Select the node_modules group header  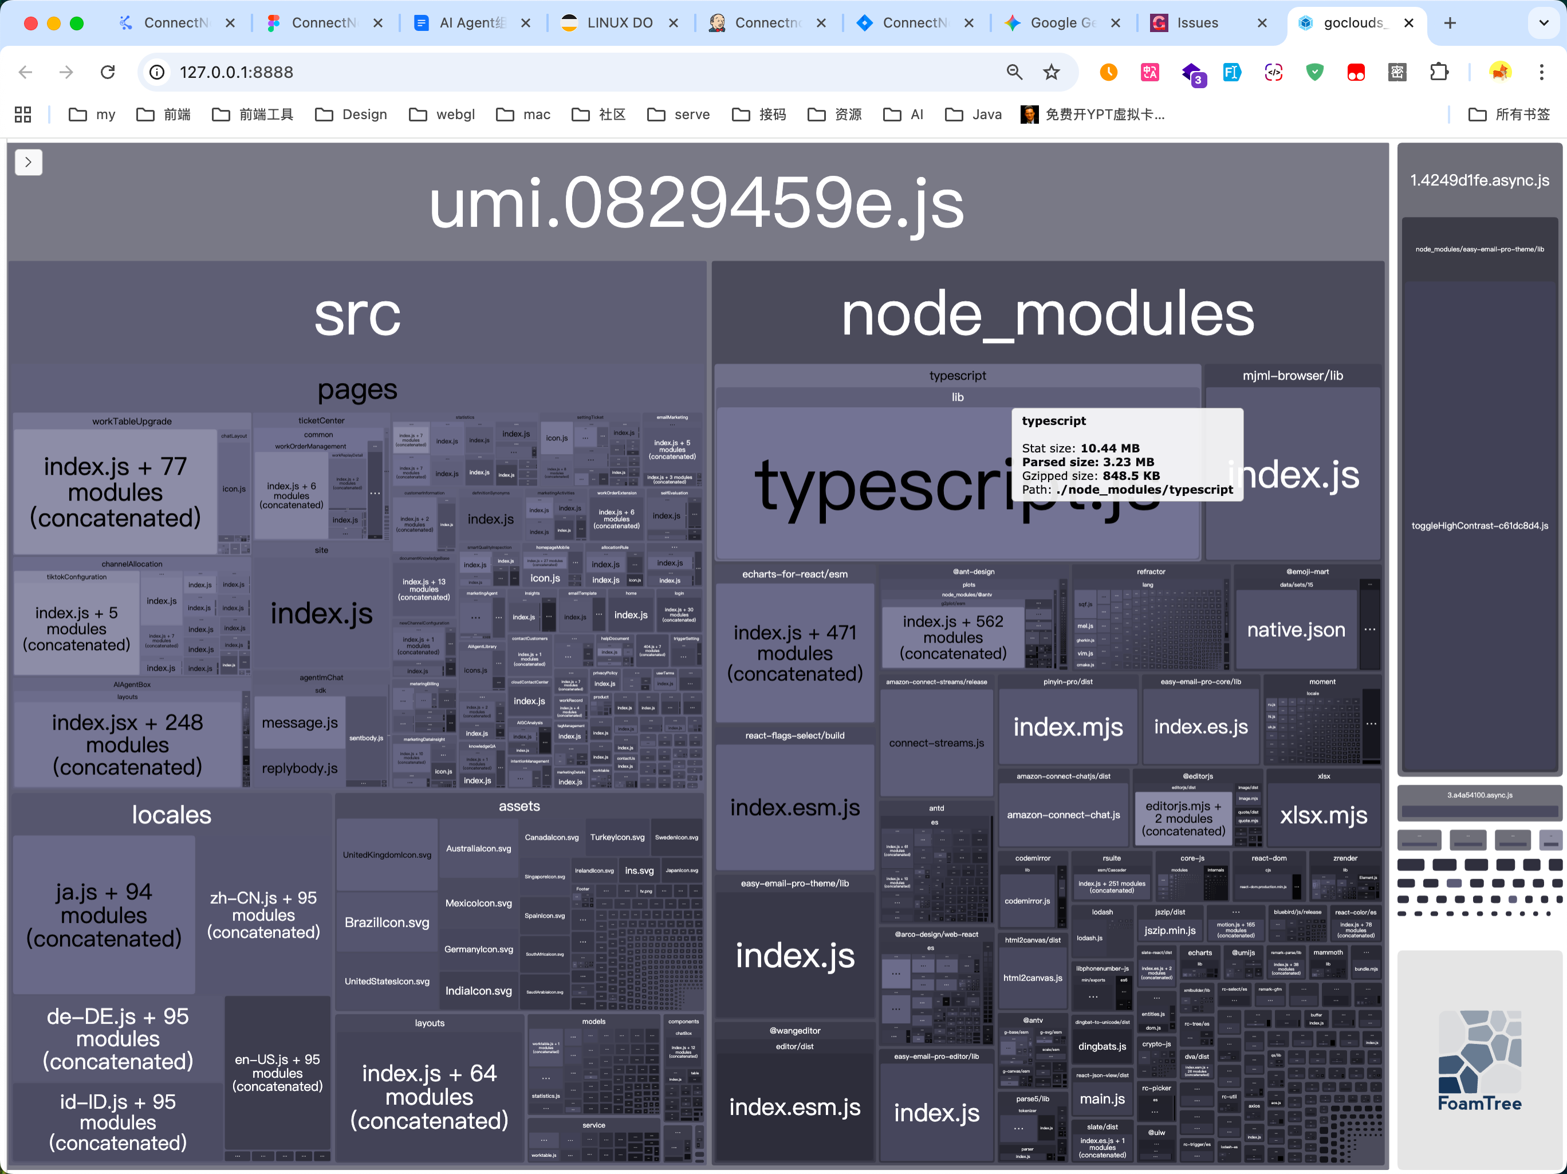[1048, 314]
